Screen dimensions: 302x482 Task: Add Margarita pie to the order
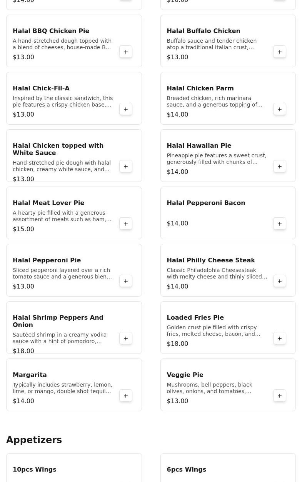tap(126, 396)
